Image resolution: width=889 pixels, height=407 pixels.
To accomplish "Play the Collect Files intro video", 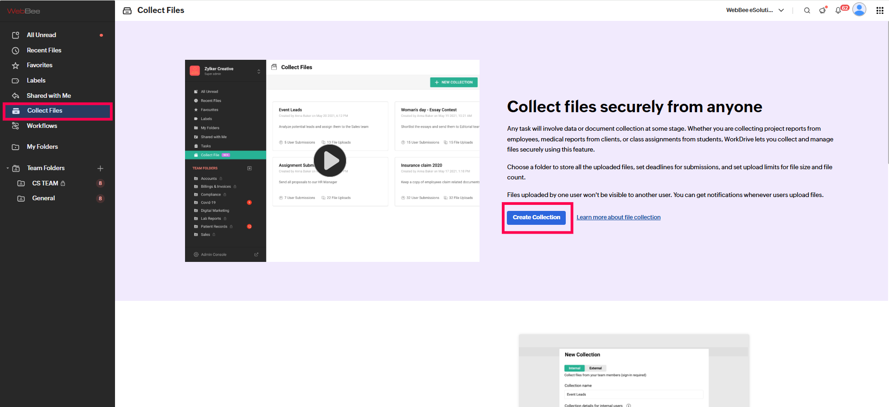I will (330, 161).
